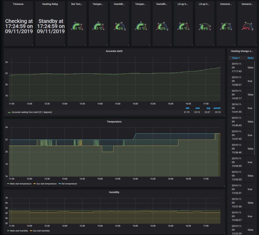Image resolution: width=259 pixels, height=235 pixels.
Task: Click the 46% humidity gauge
Action: (120, 27)
